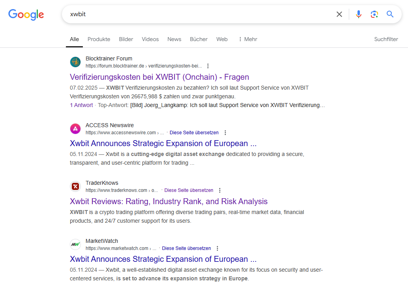Click the TraderKnows site name
Viewport: 408px width, 293px height.
(x=102, y=183)
